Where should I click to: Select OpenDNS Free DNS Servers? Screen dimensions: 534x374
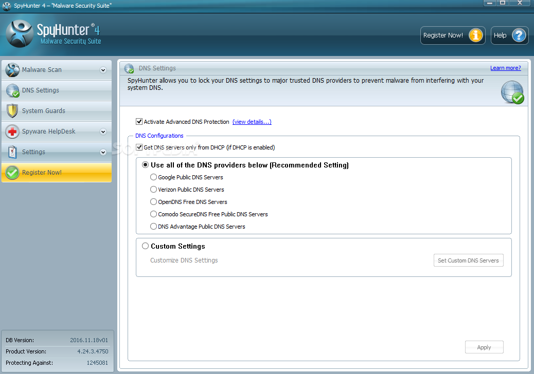click(154, 201)
